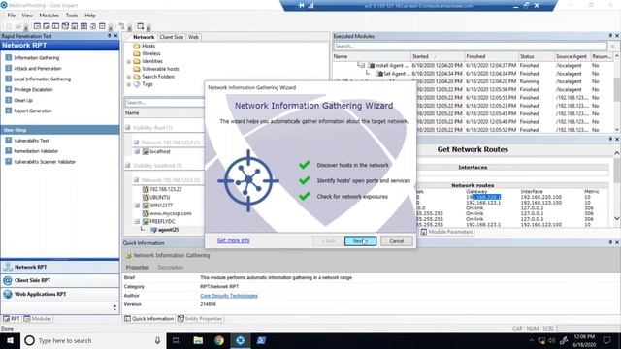
Task: Open the View menu
Action: coord(27,16)
